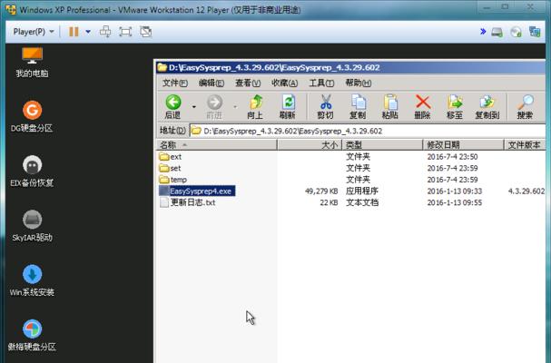Viewport: 551px width, 363px height.
Task: Click the 文本文档 type cell
Action: [362, 202]
